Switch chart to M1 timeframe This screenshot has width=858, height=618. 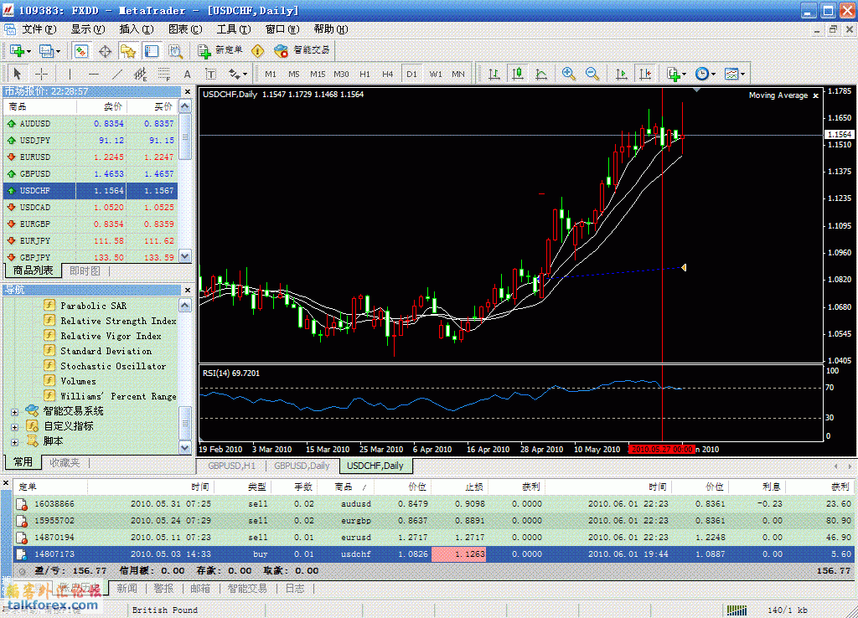271,74
